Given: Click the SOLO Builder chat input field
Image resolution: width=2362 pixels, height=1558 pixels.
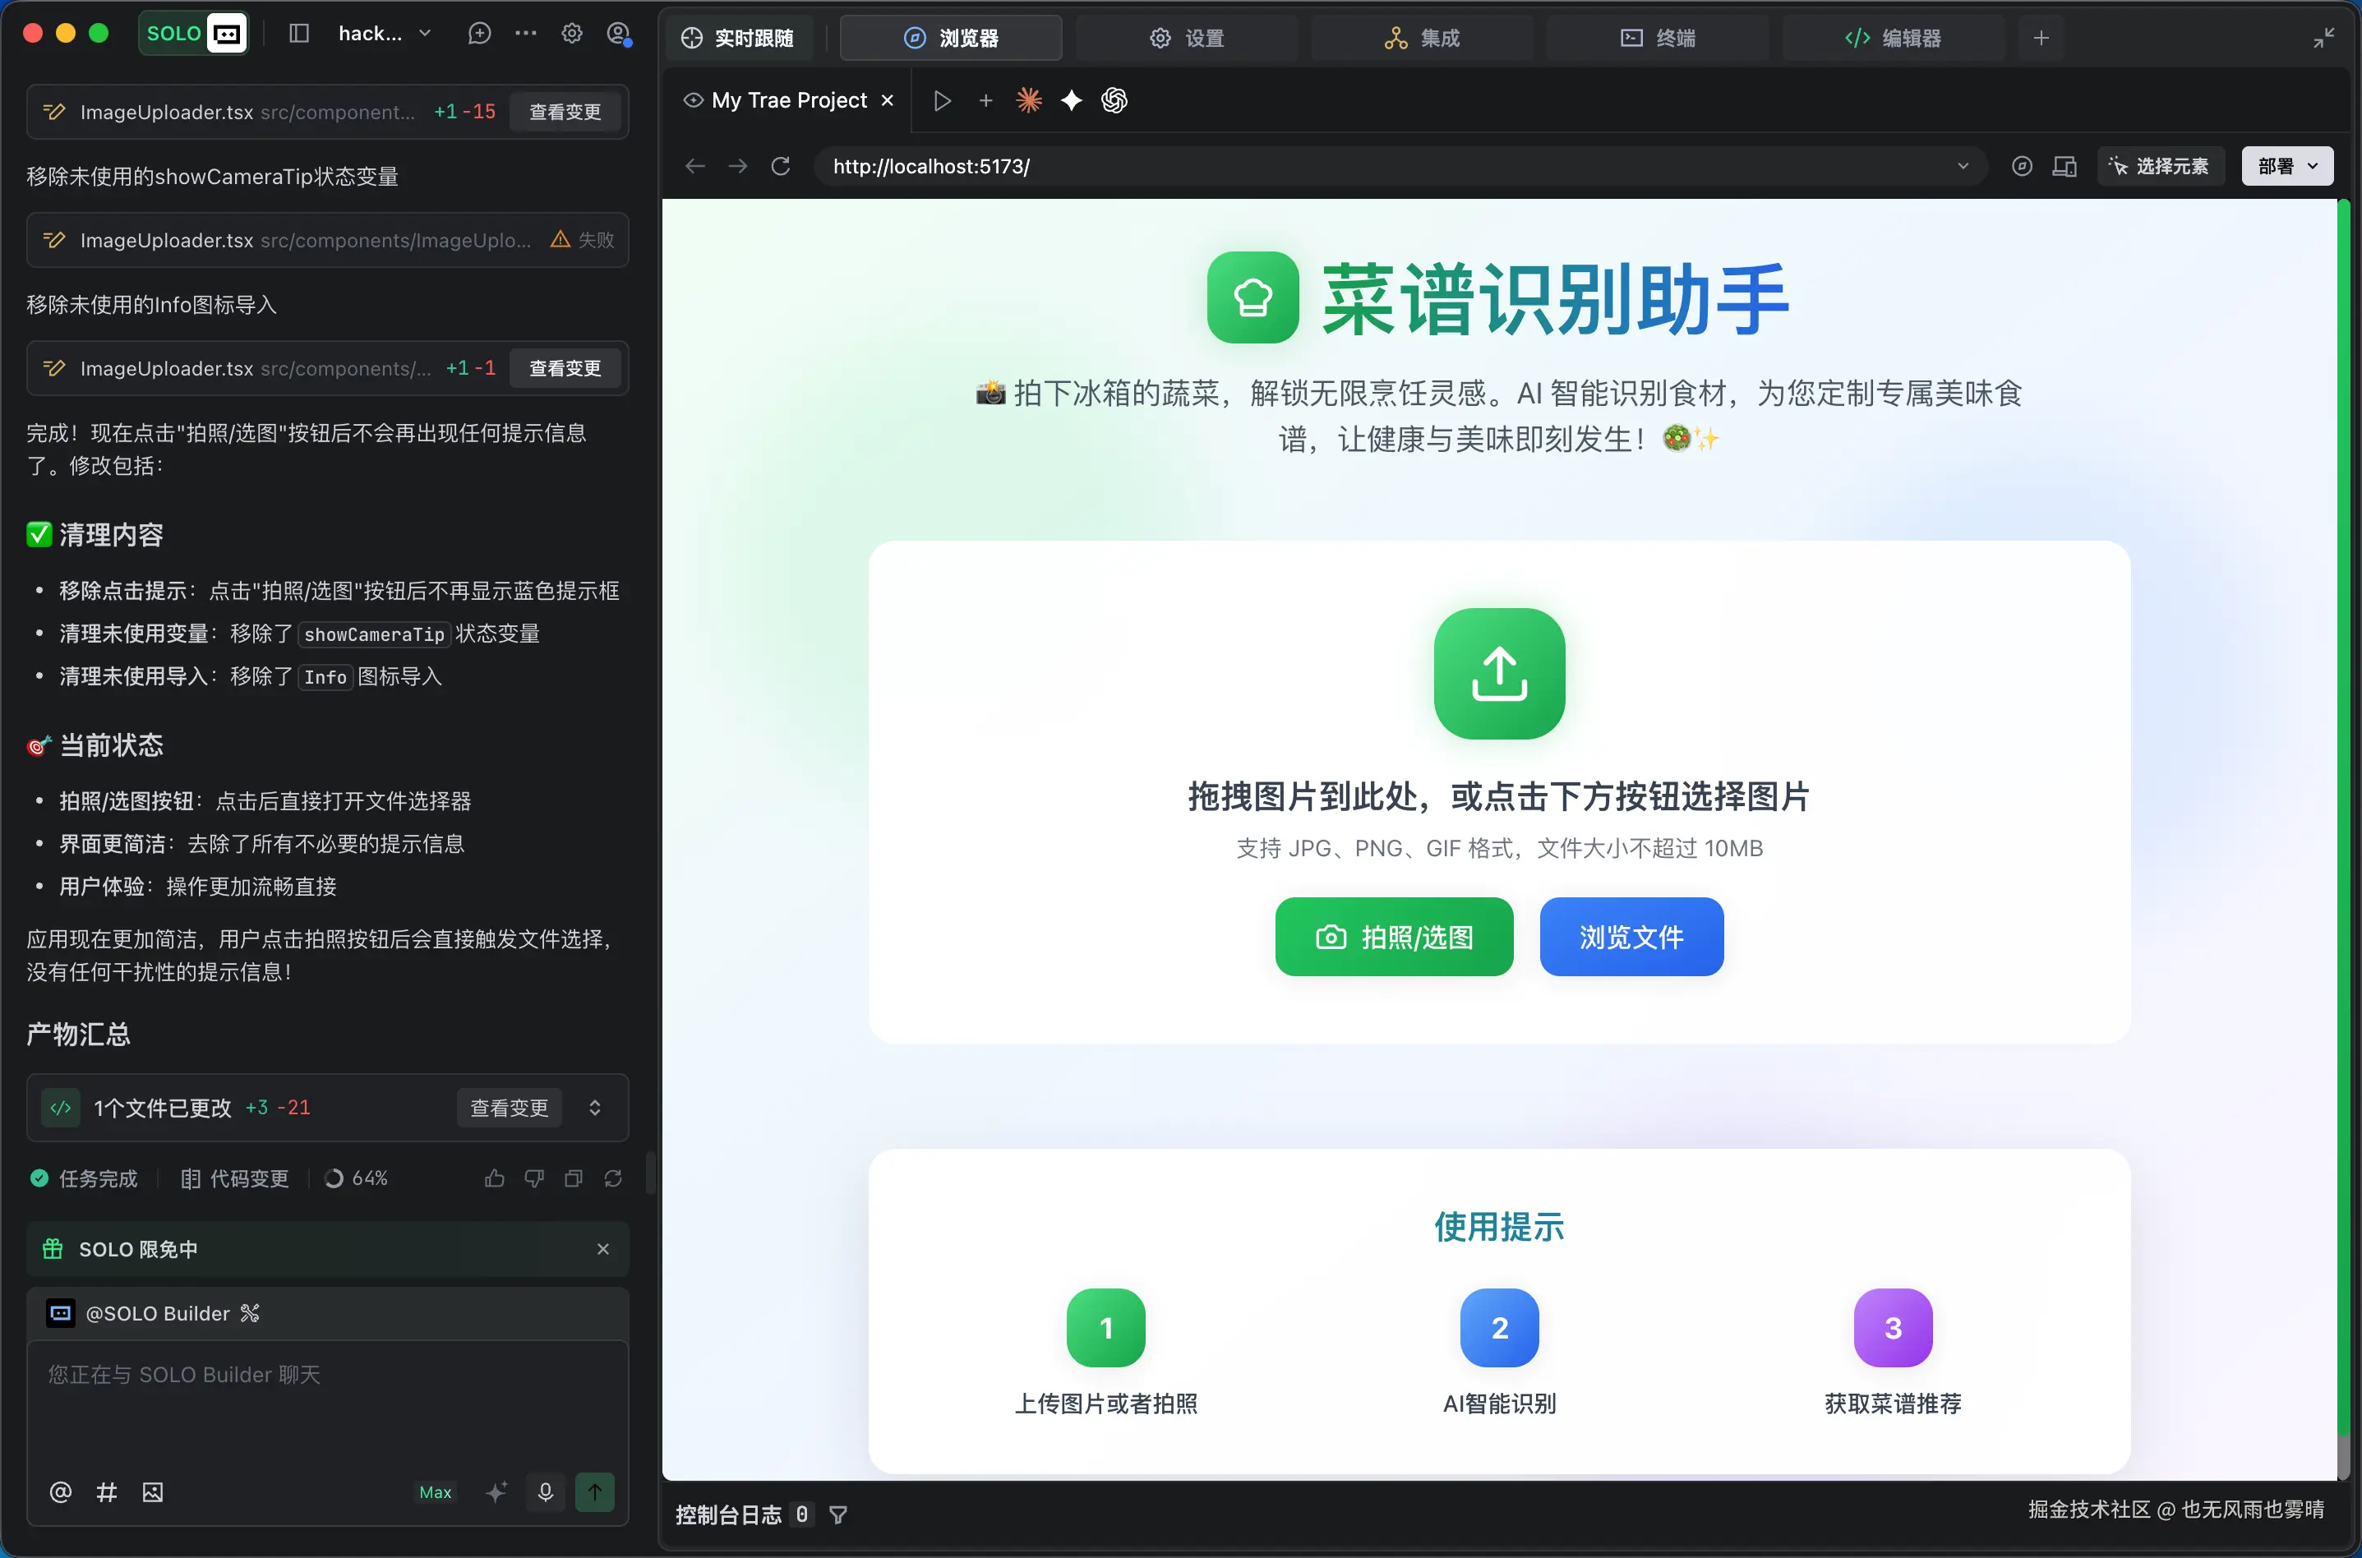Looking at the screenshot, I should click(327, 1401).
